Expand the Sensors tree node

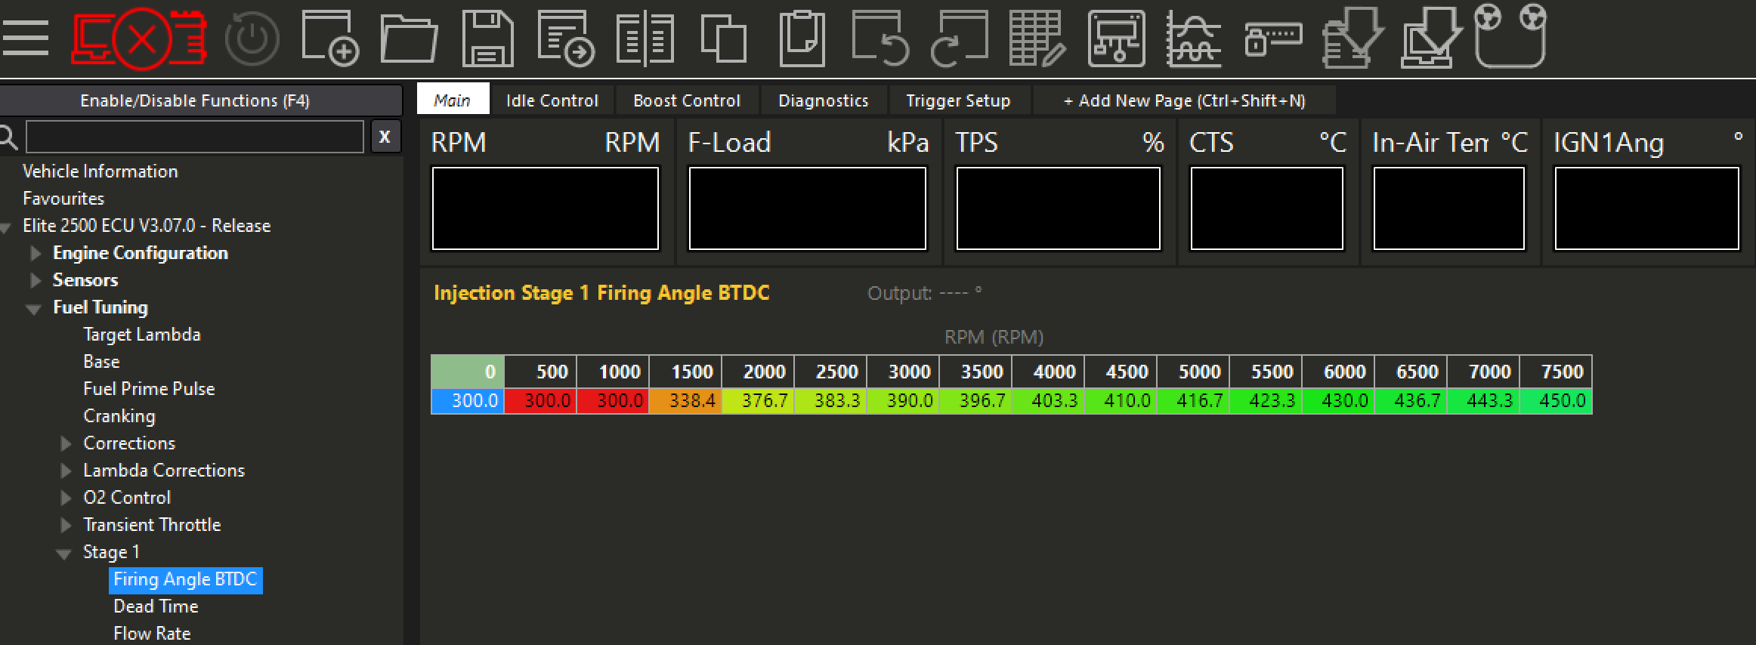tap(36, 280)
